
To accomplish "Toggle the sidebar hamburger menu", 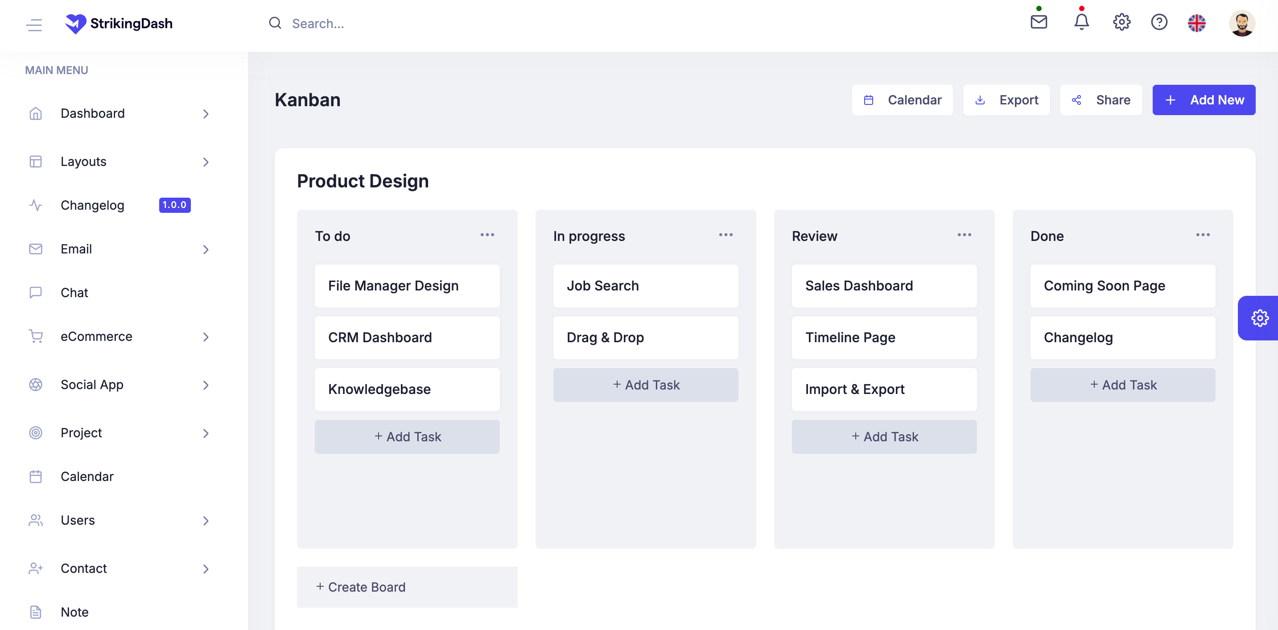I will click(x=34, y=25).
